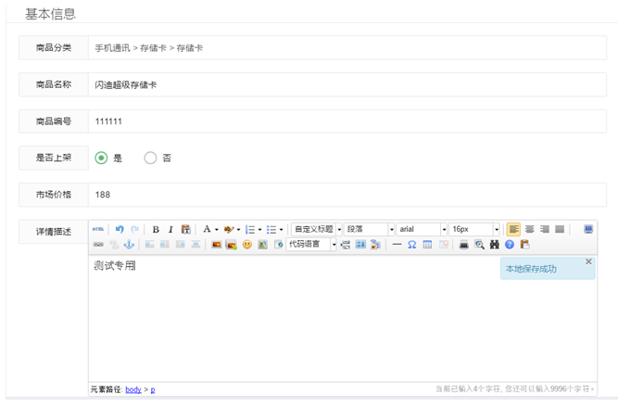Open the 自定义标题 dropdown
The width and height of the screenshot is (618, 407).
(317, 229)
